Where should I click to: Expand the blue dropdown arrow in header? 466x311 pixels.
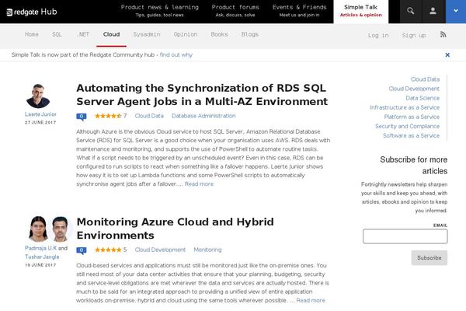[x=456, y=12]
